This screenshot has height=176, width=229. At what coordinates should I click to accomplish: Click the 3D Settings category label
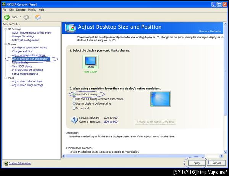pos(15,29)
